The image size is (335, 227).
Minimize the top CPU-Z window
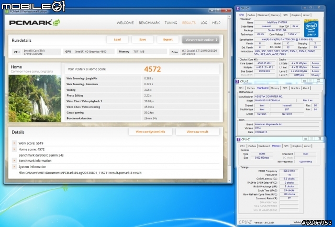(x=305, y=8)
